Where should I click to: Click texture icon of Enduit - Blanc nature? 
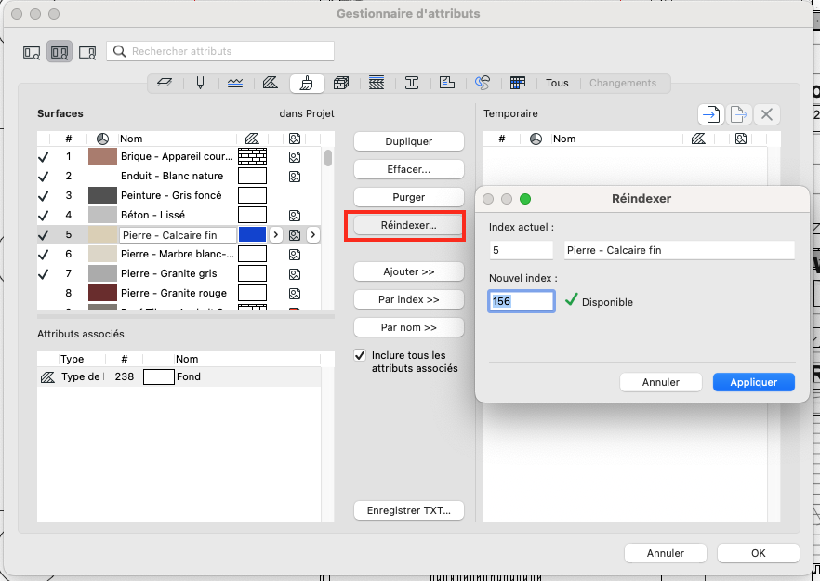[x=295, y=177]
